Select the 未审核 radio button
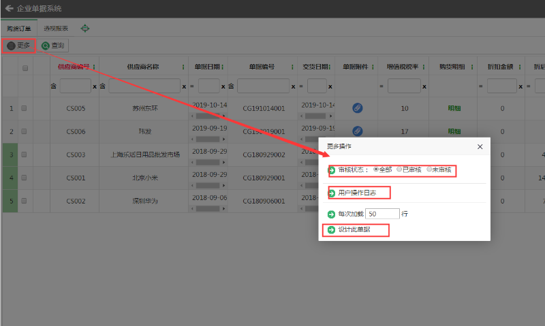Viewport: 545px width, 326px height. (430, 169)
